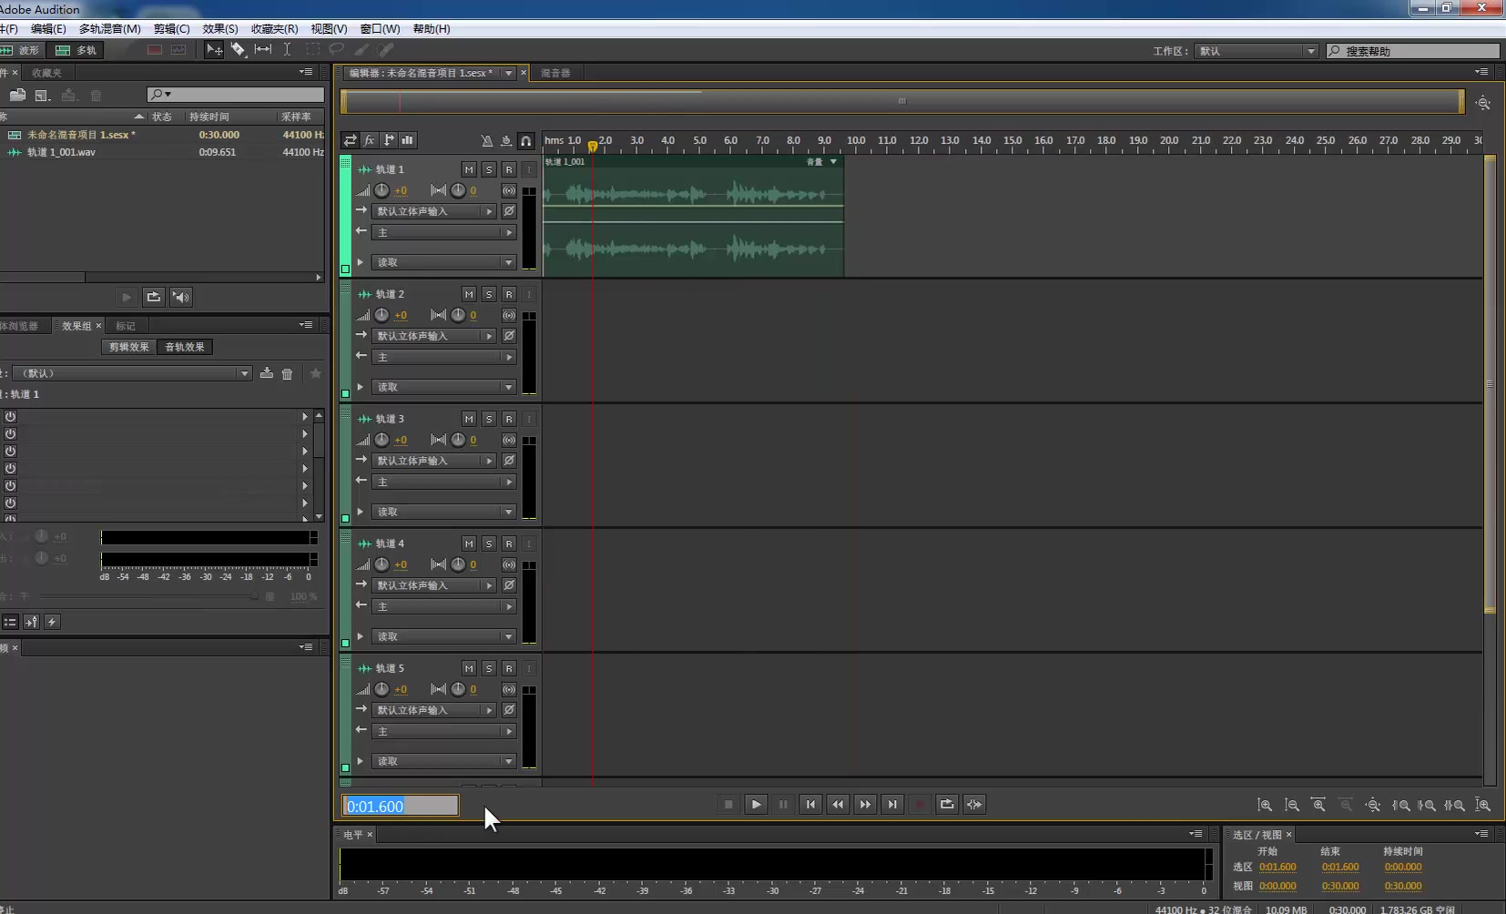Viewport: 1506px width, 914px height.
Task: Open 轨道 1 output dropdown 主
Action: (444, 232)
